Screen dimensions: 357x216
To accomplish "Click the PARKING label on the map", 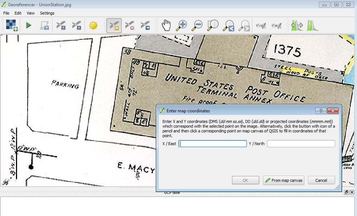I will 65,84.
